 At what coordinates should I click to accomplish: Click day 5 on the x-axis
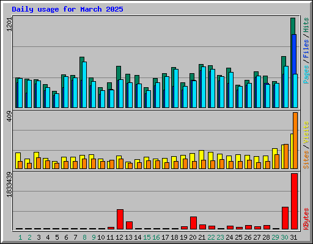point(57,237)
